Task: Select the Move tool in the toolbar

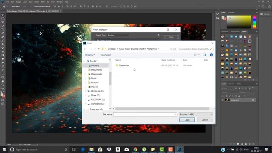Action: [x=3, y=15]
